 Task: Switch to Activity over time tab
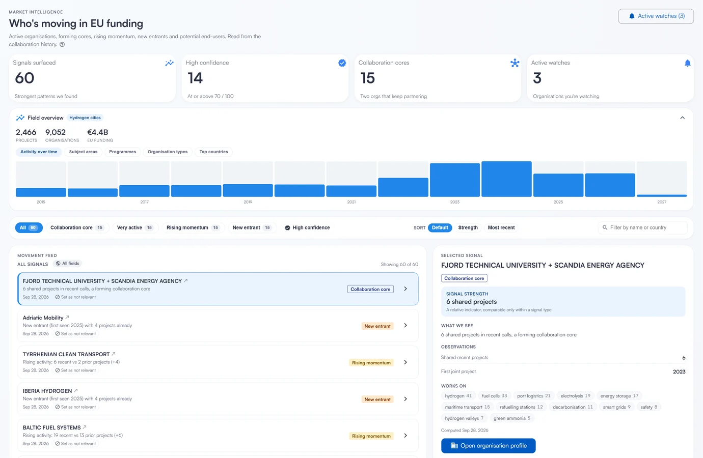(39, 152)
